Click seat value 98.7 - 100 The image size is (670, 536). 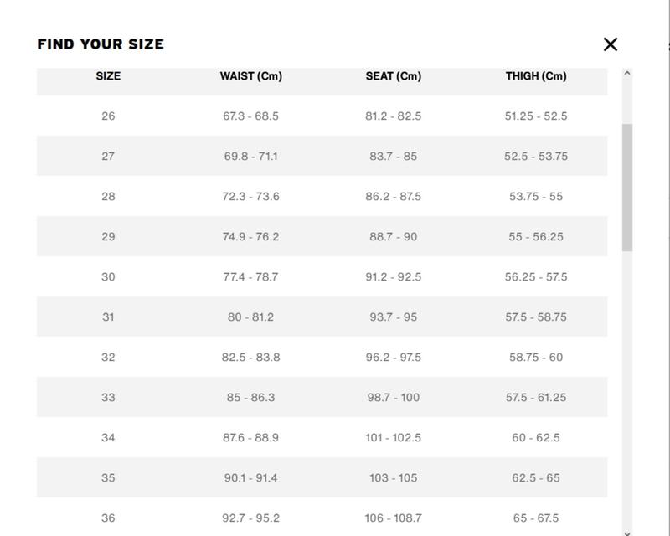tap(393, 397)
